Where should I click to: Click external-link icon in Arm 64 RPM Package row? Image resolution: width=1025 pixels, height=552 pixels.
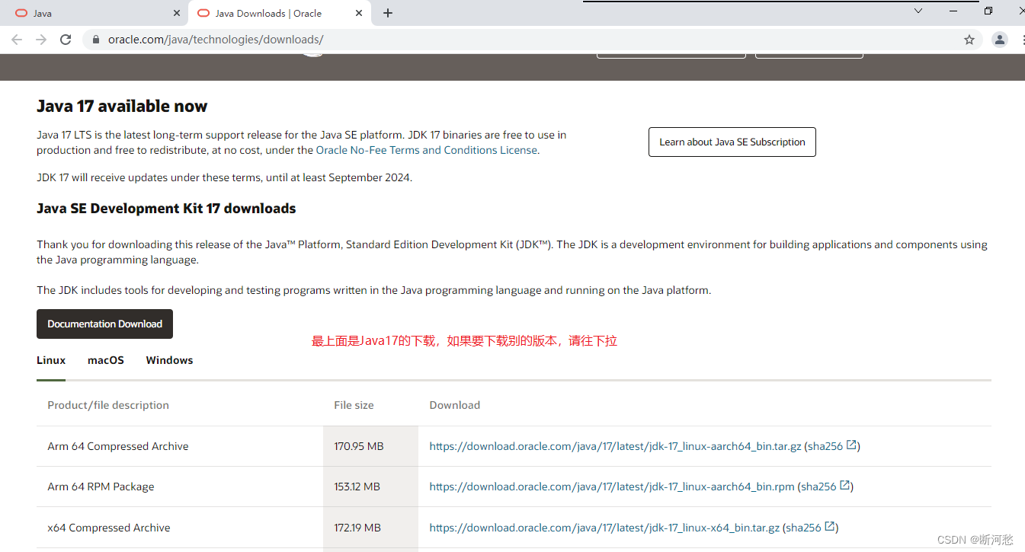[844, 486]
